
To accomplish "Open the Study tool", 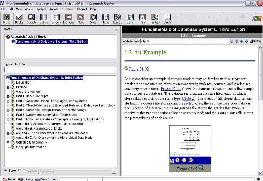I will (167, 18).
